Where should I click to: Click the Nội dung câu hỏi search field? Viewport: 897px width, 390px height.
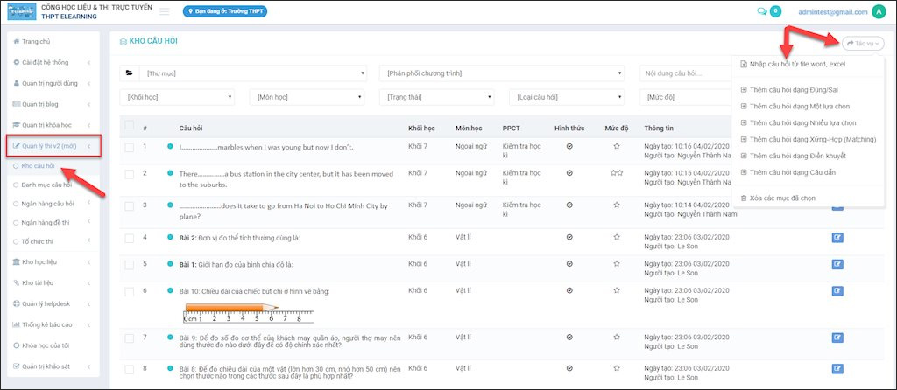click(x=683, y=73)
